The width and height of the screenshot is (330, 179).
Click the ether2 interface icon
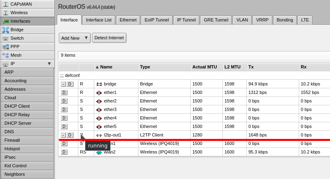pos(99,101)
